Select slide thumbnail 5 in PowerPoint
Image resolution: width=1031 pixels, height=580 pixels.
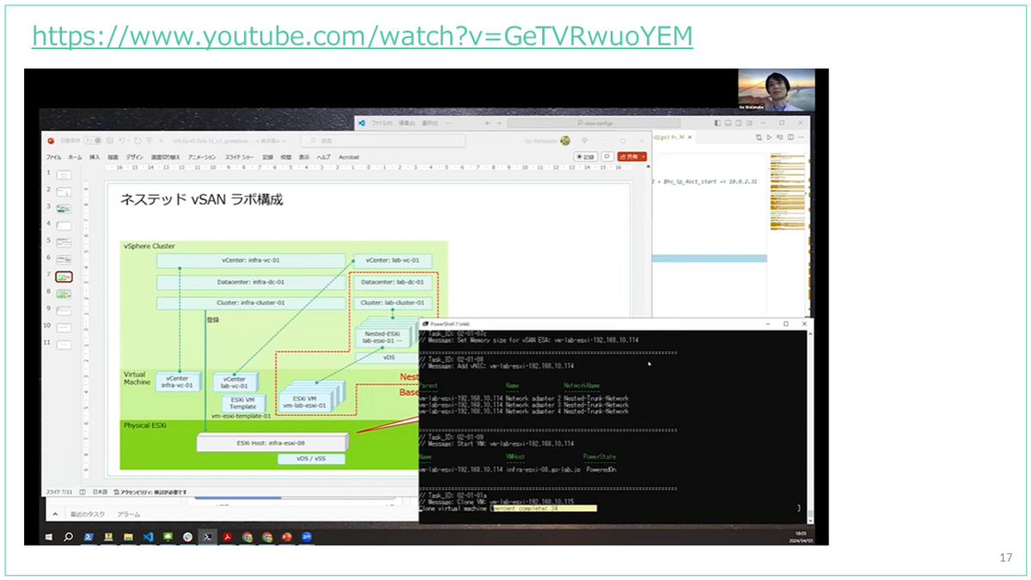point(64,242)
